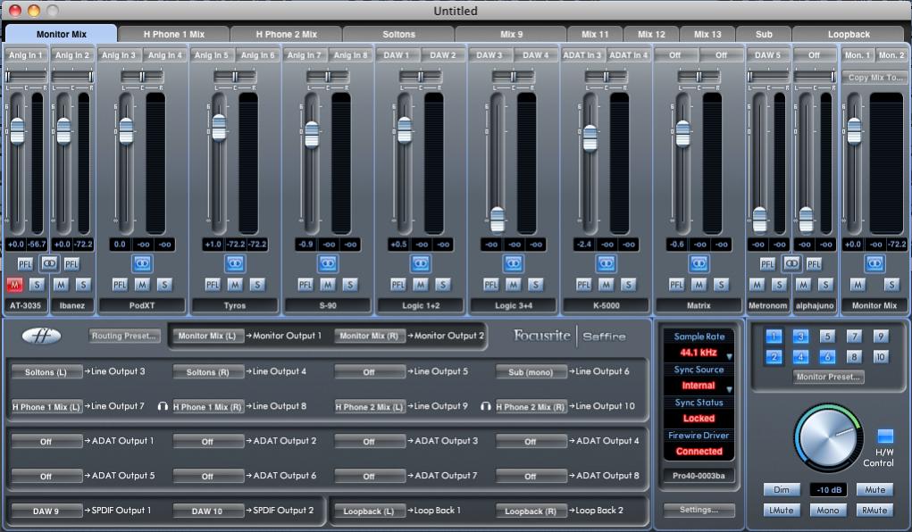The height and width of the screenshot is (532, 912).
Task: Enable PFL on Metronom channel
Action: click(767, 264)
